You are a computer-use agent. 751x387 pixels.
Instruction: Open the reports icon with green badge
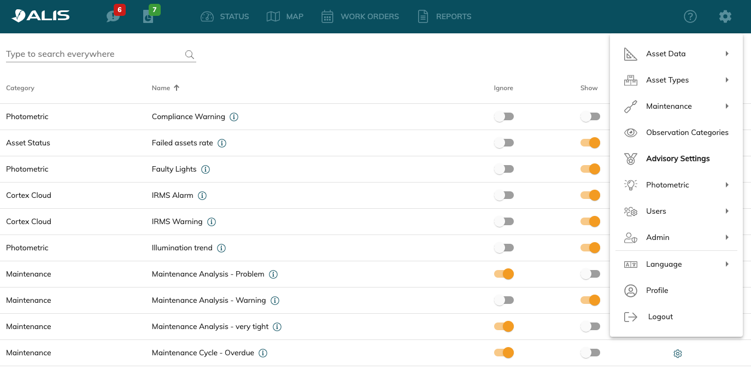(149, 16)
